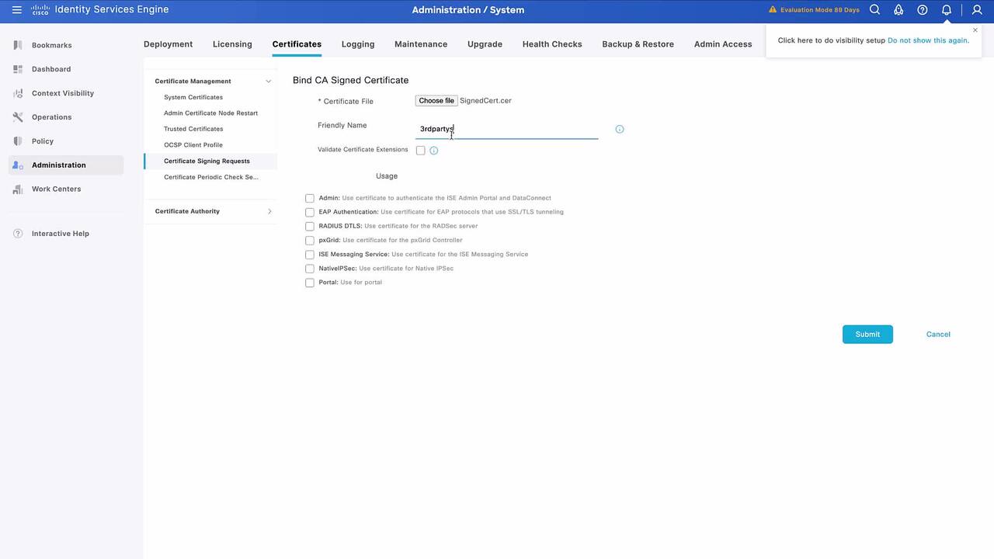Open the Logging tab
Screen dimensions: 994x559
click(358, 44)
